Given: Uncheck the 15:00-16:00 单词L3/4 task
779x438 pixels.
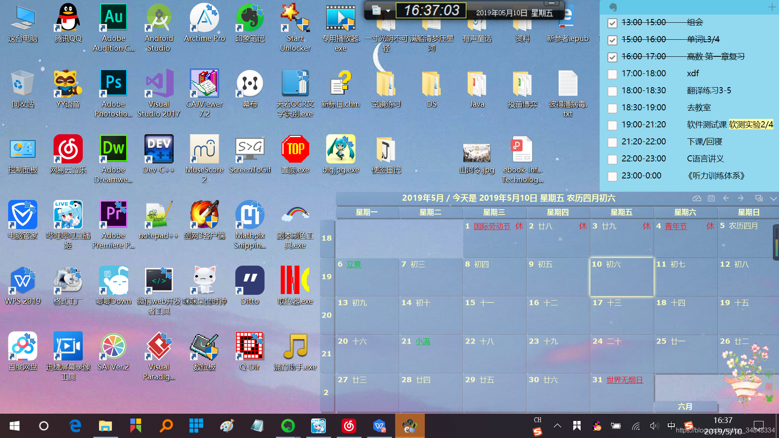Looking at the screenshot, I should pos(612,40).
